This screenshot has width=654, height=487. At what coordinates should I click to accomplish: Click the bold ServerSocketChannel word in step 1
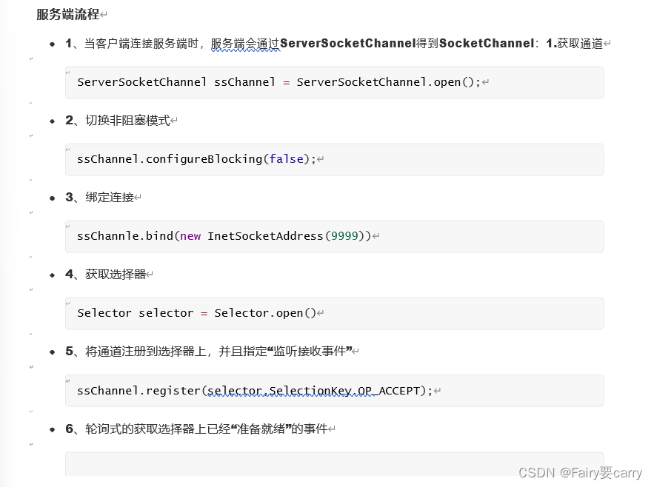[x=347, y=44]
